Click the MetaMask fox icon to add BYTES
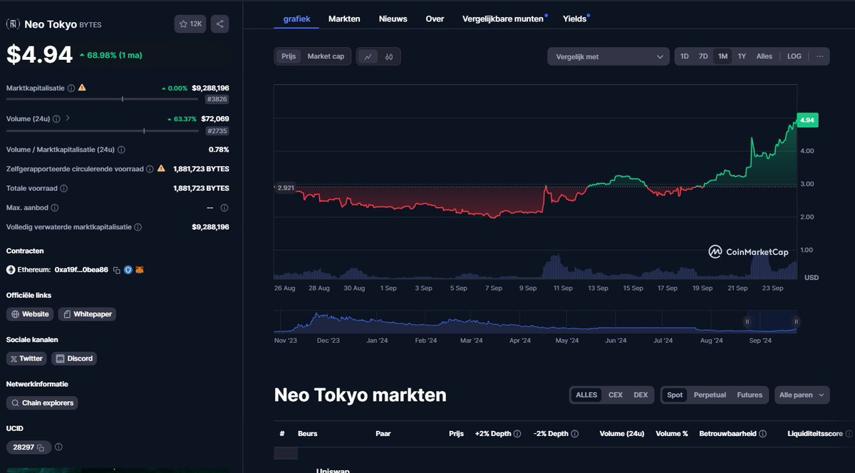This screenshot has width=855, height=473. pyautogui.click(x=140, y=269)
